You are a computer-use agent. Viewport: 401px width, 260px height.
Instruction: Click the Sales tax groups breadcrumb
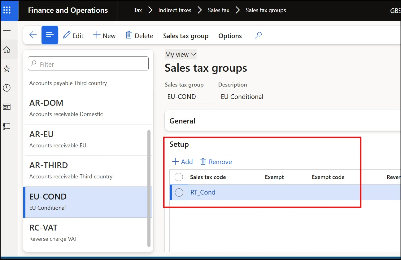click(266, 10)
